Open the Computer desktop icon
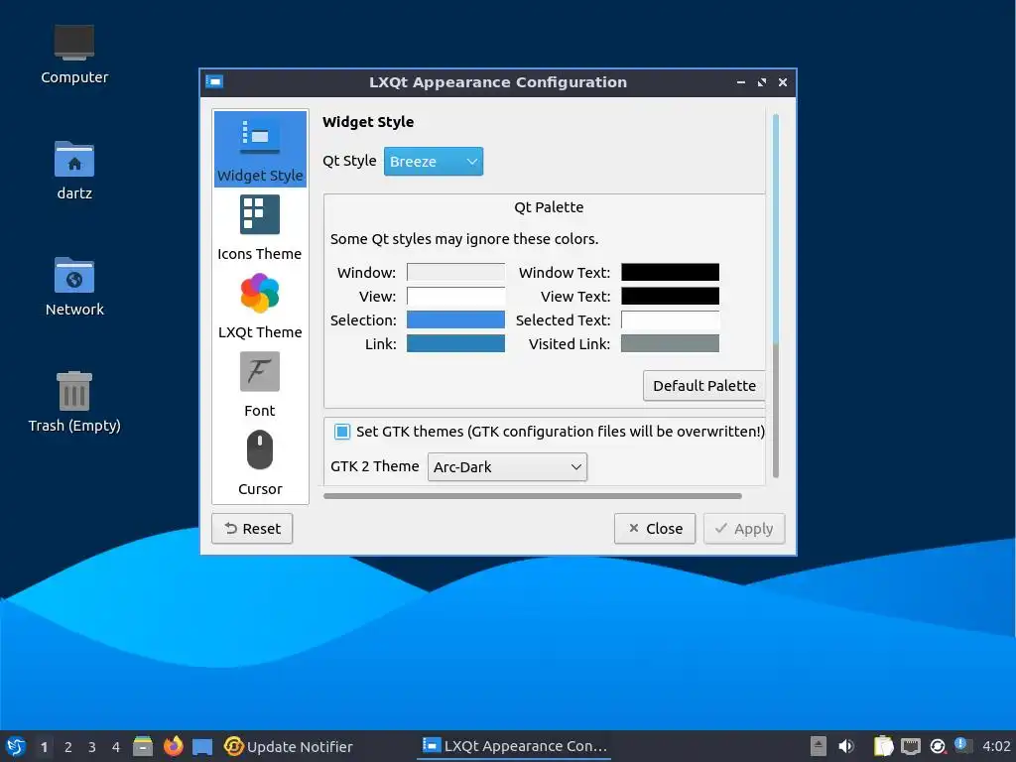Viewport: 1016px width, 762px height. pyautogui.click(x=74, y=55)
